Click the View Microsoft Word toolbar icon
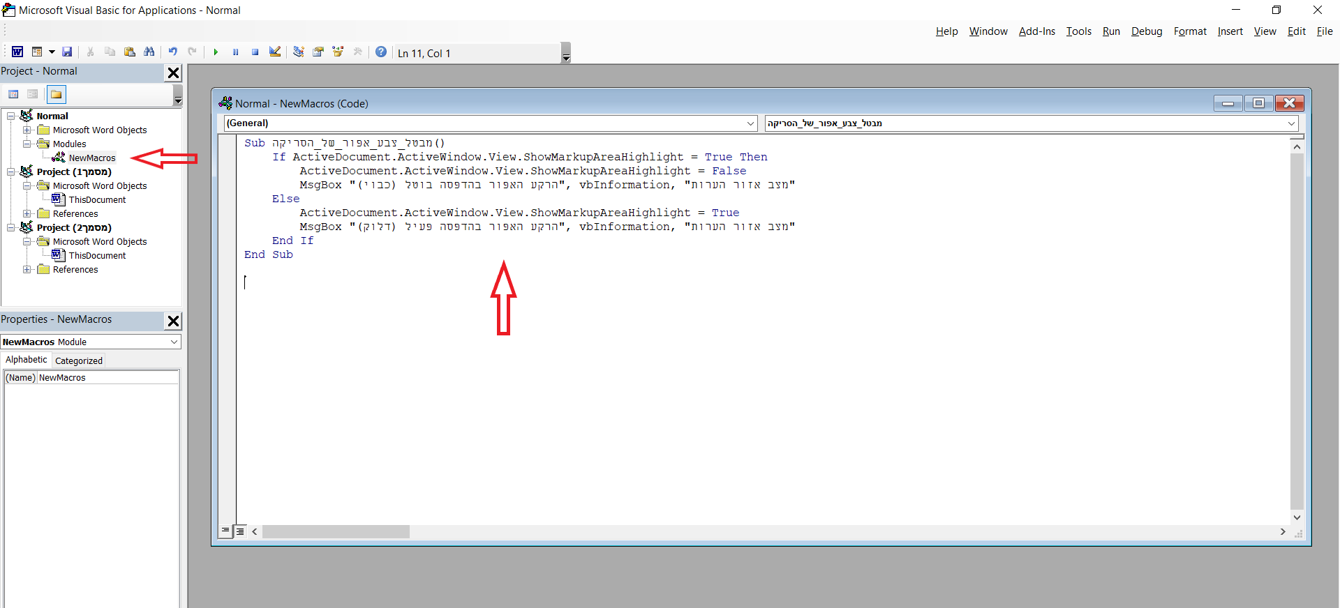Screen dimensions: 1340x608 pos(17,52)
